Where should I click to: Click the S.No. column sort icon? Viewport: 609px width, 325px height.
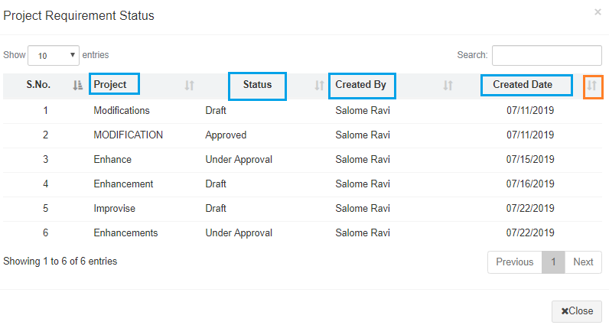click(x=77, y=86)
